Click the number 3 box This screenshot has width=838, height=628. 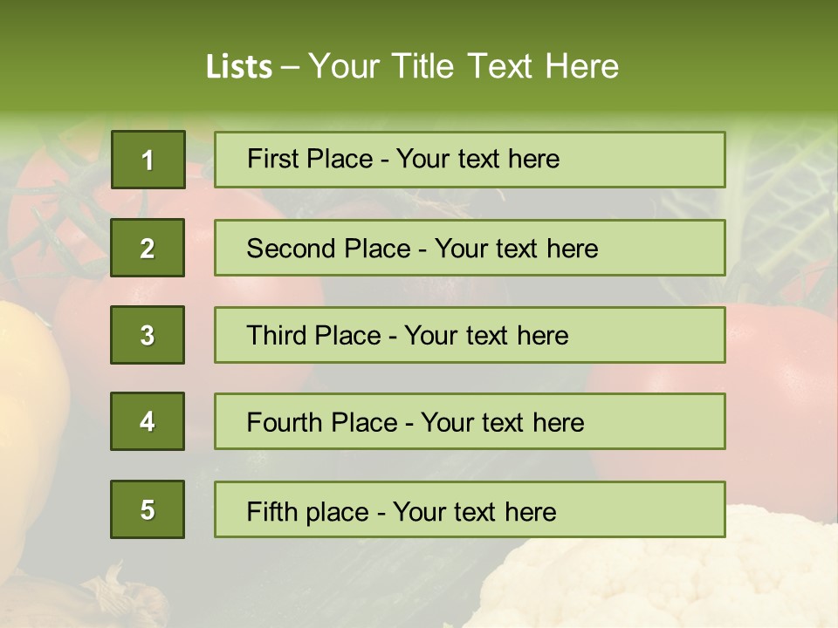click(x=148, y=335)
